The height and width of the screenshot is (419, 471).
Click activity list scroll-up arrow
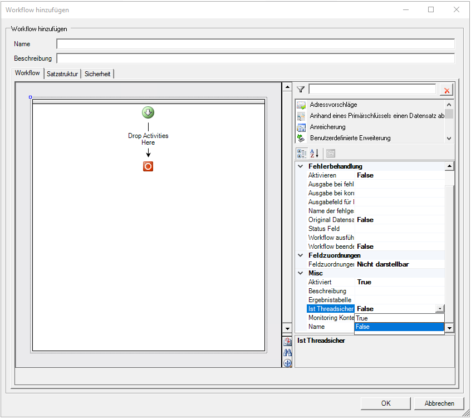449,105
